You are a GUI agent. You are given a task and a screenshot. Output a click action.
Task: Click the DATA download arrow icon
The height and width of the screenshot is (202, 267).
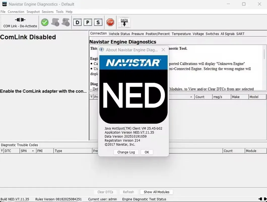point(124,22)
